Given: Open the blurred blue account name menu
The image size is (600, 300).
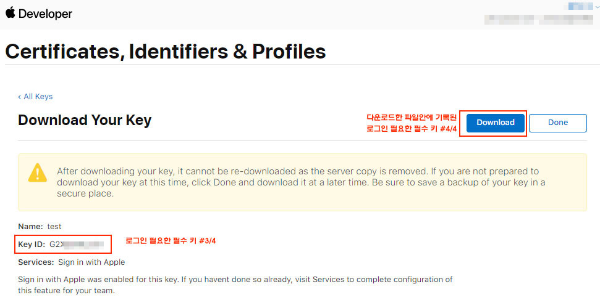Looking at the screenshot, I should [x=580, y=6].
